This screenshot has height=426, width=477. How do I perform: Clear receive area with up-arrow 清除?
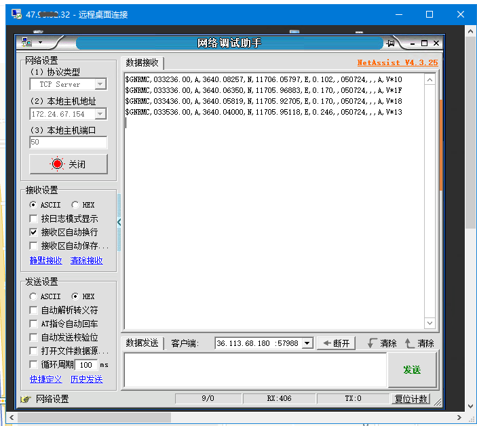[419, 343]
